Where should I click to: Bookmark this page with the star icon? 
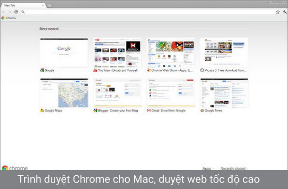tap(278, 12)
